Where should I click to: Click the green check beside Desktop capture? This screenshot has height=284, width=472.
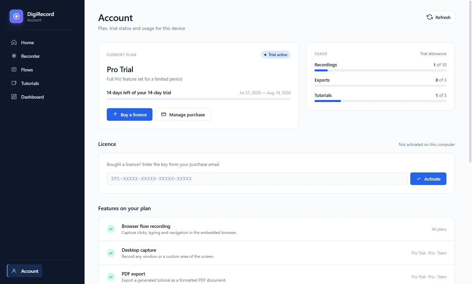(111, 253)
